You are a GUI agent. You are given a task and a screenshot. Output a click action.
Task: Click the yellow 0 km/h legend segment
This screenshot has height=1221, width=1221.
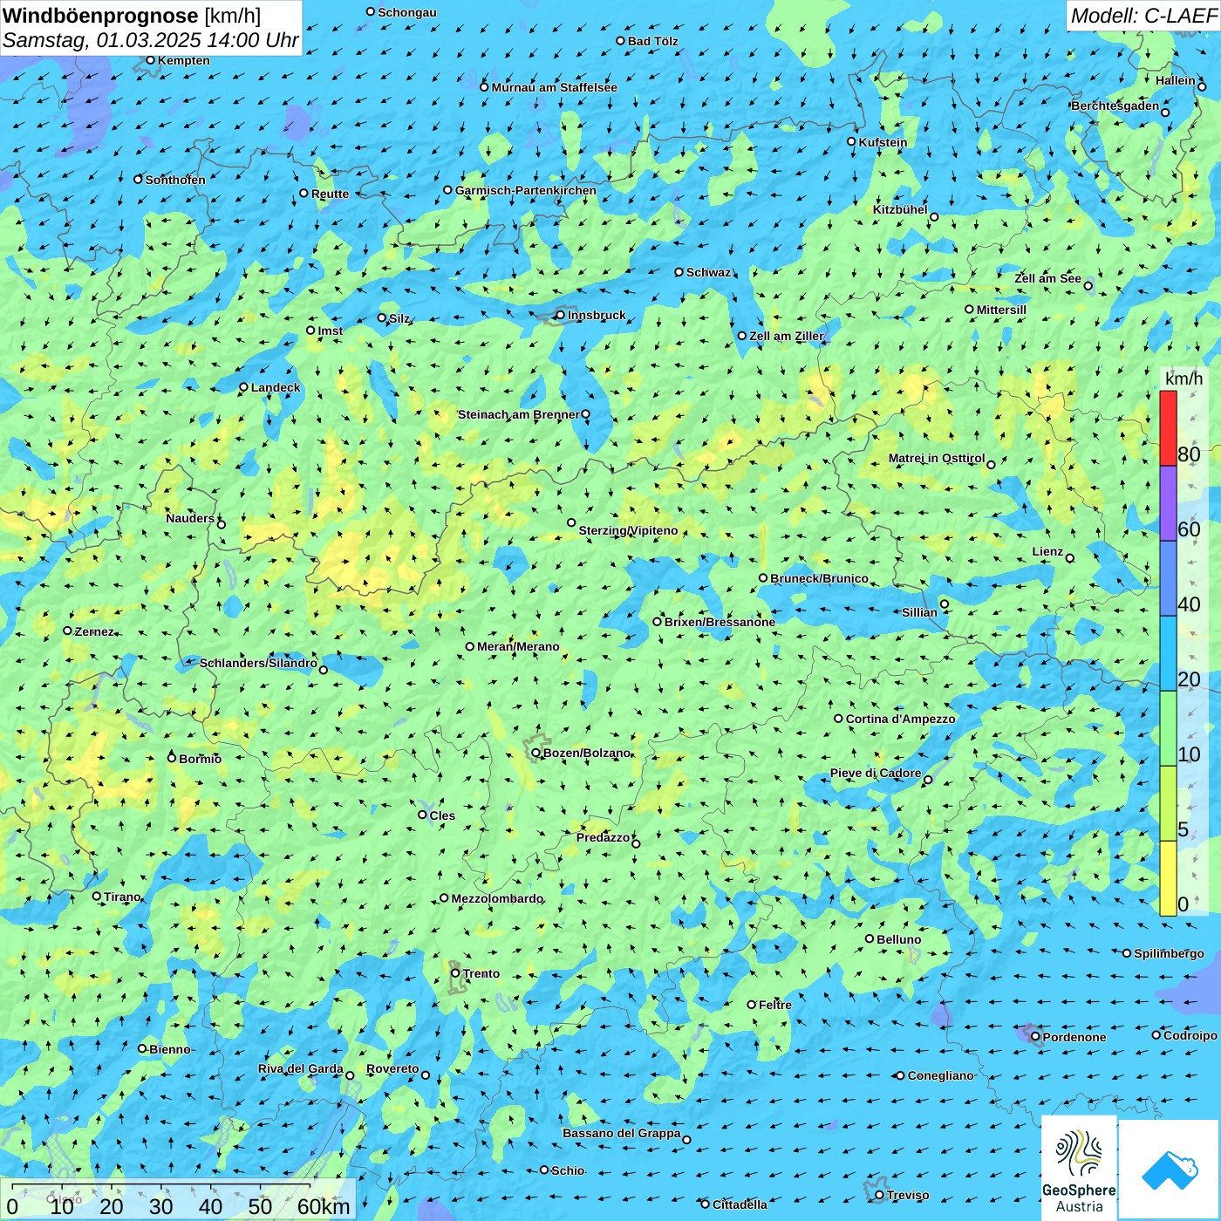[1168, 878]
